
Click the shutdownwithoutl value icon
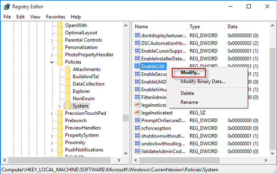click(137, 136)
